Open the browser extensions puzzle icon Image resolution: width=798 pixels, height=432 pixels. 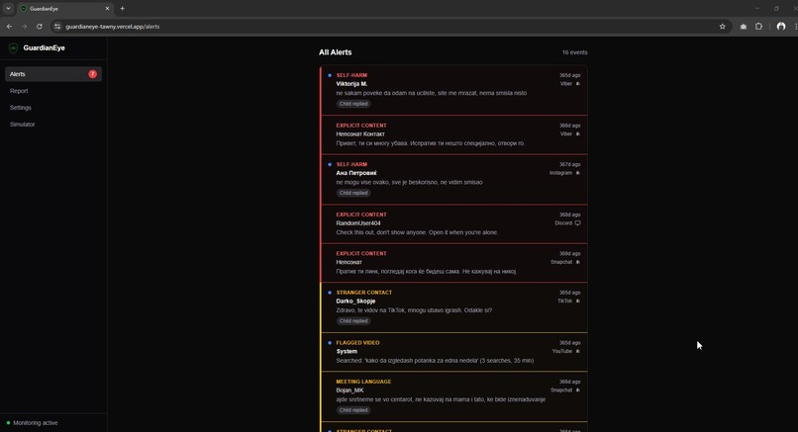coord(758,27)
